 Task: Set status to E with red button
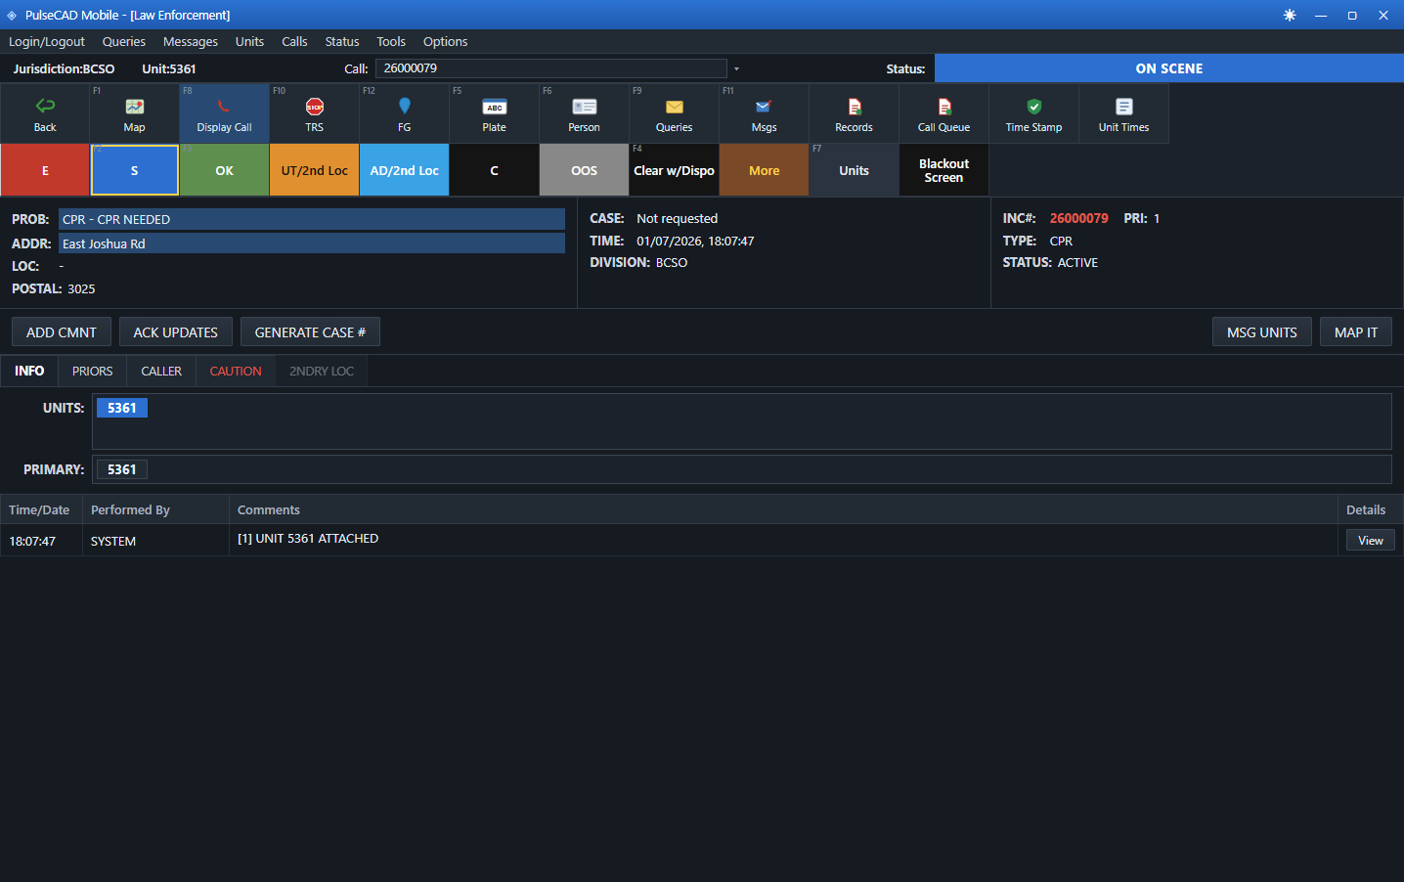point(45,170)
